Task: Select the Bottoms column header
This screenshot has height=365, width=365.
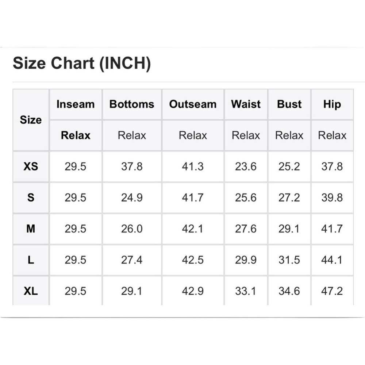Action: click(132, 104)
